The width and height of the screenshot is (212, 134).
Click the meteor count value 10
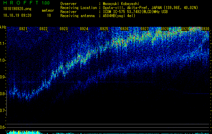click(x=49, y=15)
